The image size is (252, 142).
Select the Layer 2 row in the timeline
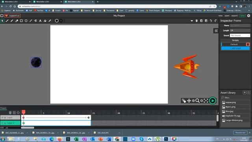click(10, 123)
